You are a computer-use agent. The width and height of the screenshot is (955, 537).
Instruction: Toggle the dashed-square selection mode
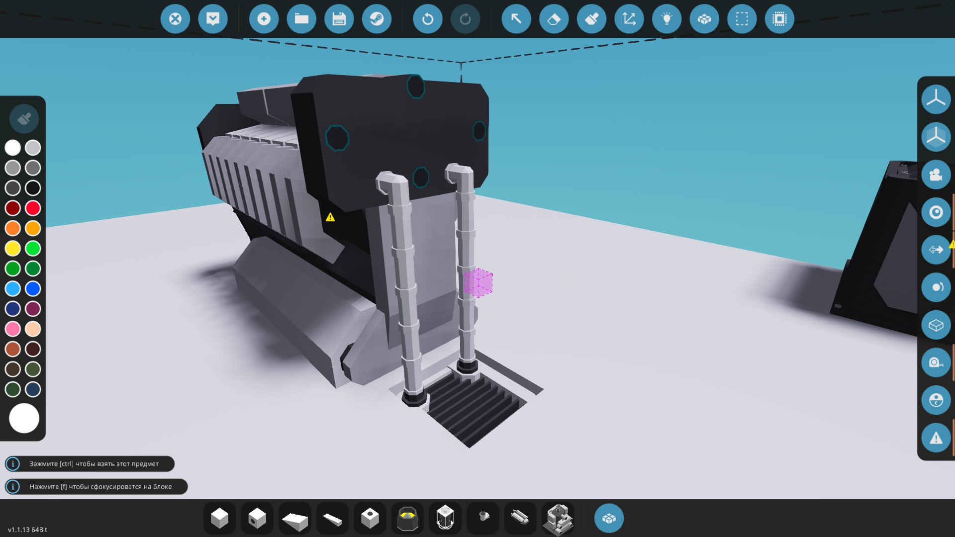(742, 19)
